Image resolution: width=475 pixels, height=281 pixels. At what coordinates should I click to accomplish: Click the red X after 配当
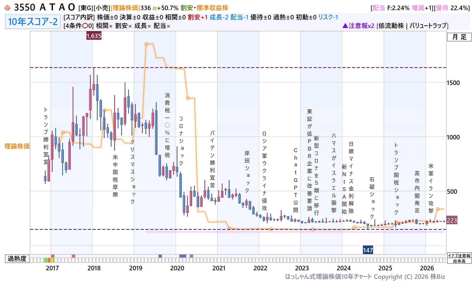[x=168, y=26]
